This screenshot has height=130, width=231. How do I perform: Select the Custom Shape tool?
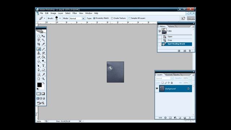(x=43, y=70)
